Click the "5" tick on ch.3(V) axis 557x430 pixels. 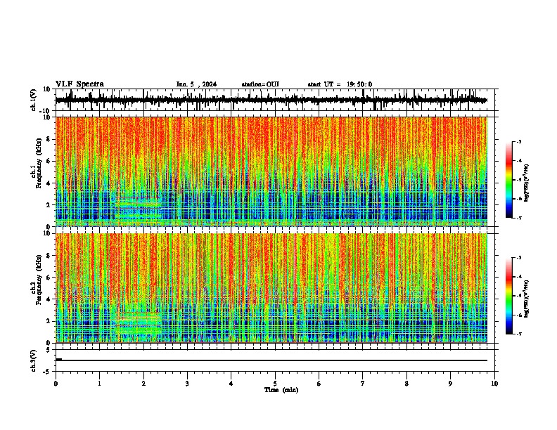49,350
